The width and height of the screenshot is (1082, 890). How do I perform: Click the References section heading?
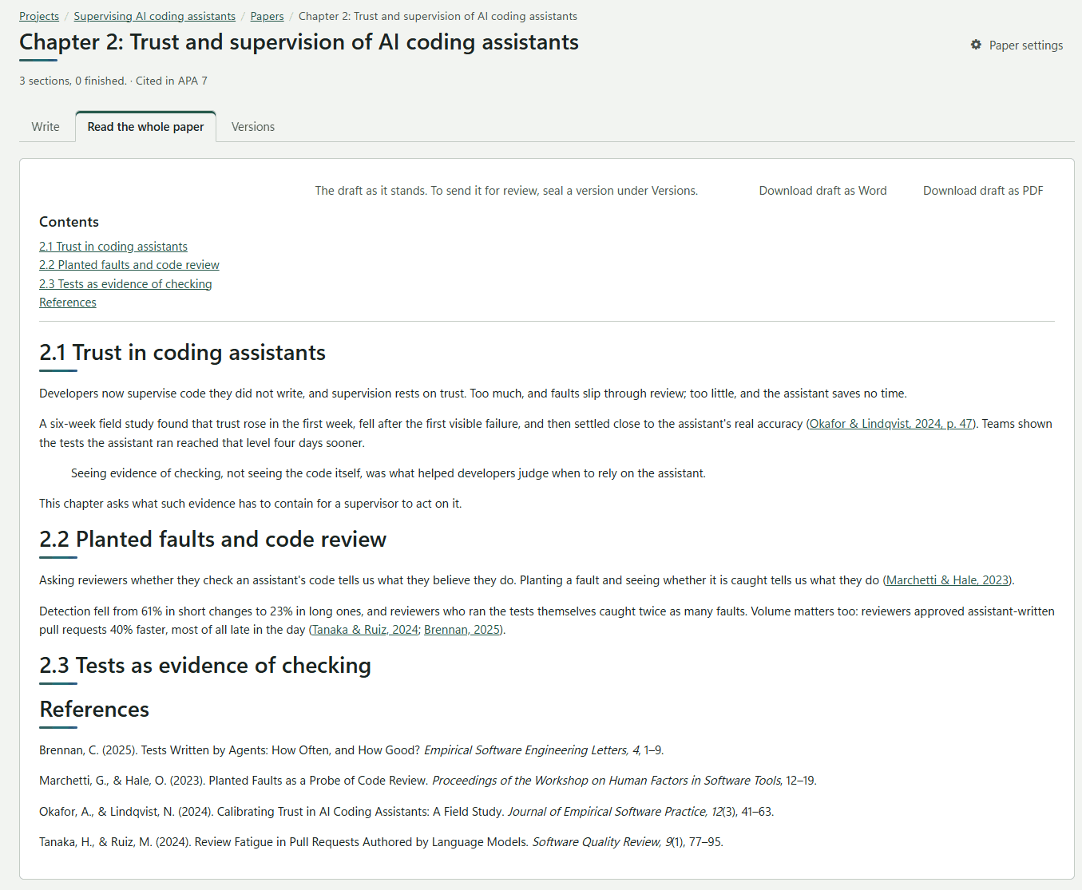tap(94, 710)
